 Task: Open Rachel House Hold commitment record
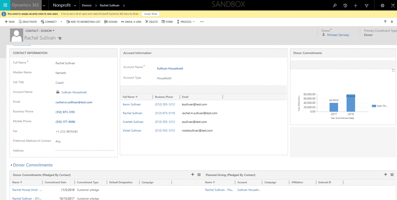coord(27,190)
